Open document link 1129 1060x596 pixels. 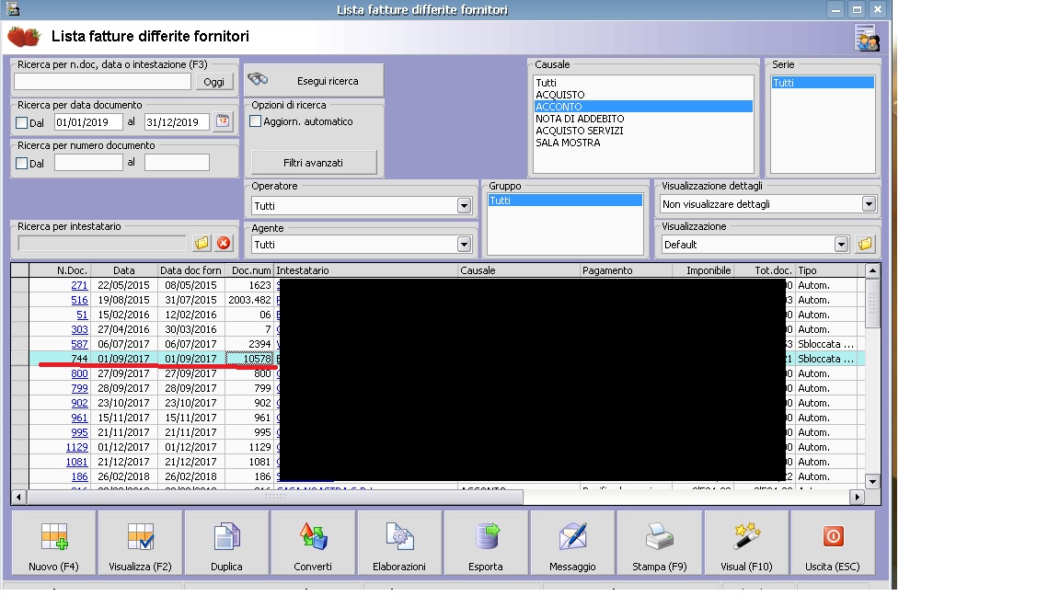click(x=77, y=447)
